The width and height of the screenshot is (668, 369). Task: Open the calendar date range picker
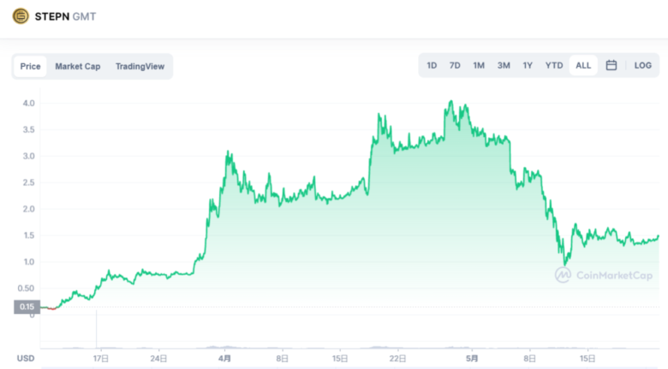(x=611, y=65)
